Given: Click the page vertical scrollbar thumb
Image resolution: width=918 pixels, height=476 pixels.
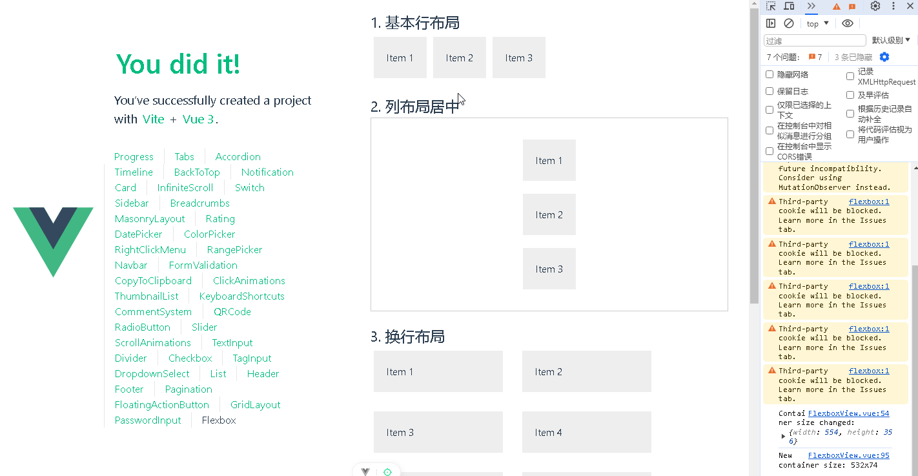Looking at the screenshot, I should tap(754, 155).
